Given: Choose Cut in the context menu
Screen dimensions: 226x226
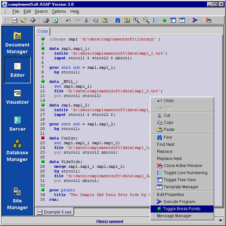Looking at the screenshot, I should (x=182, y=116).
